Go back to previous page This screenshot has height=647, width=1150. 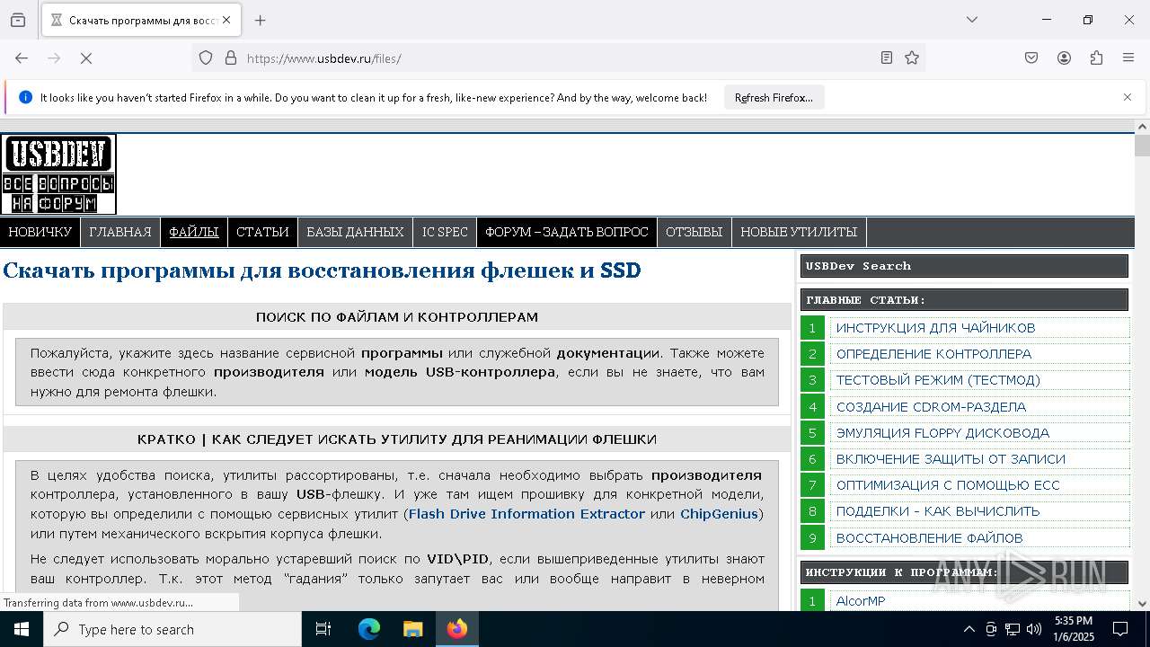click(x=22, y=58)
